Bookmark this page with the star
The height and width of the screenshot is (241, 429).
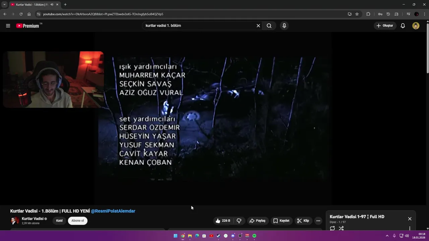tap(357, 14)
